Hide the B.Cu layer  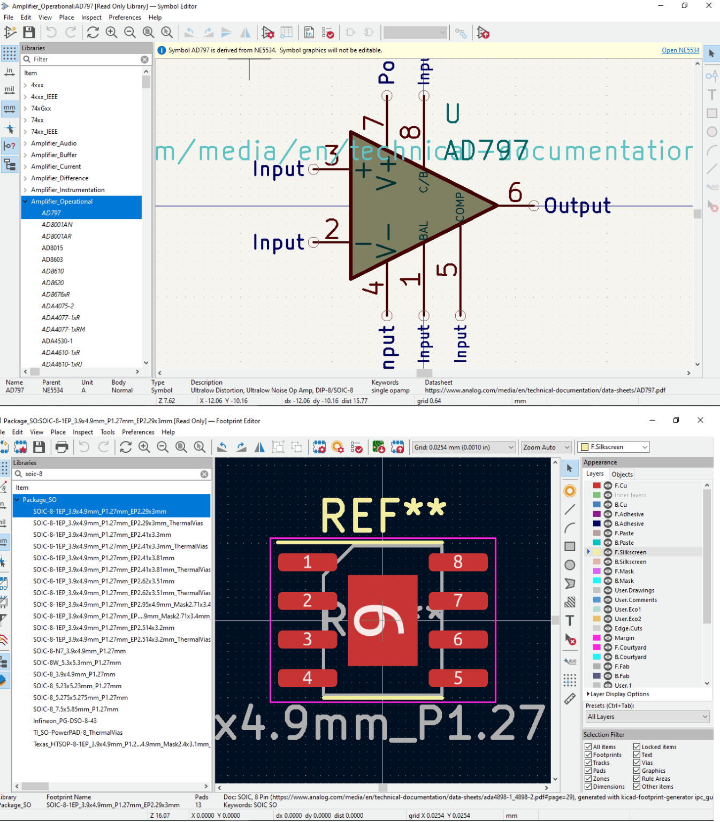click(x=608, y=505)
